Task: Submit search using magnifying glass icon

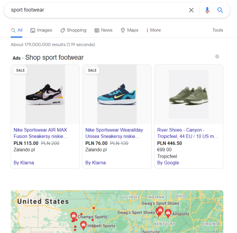Action: pos(220,10)
